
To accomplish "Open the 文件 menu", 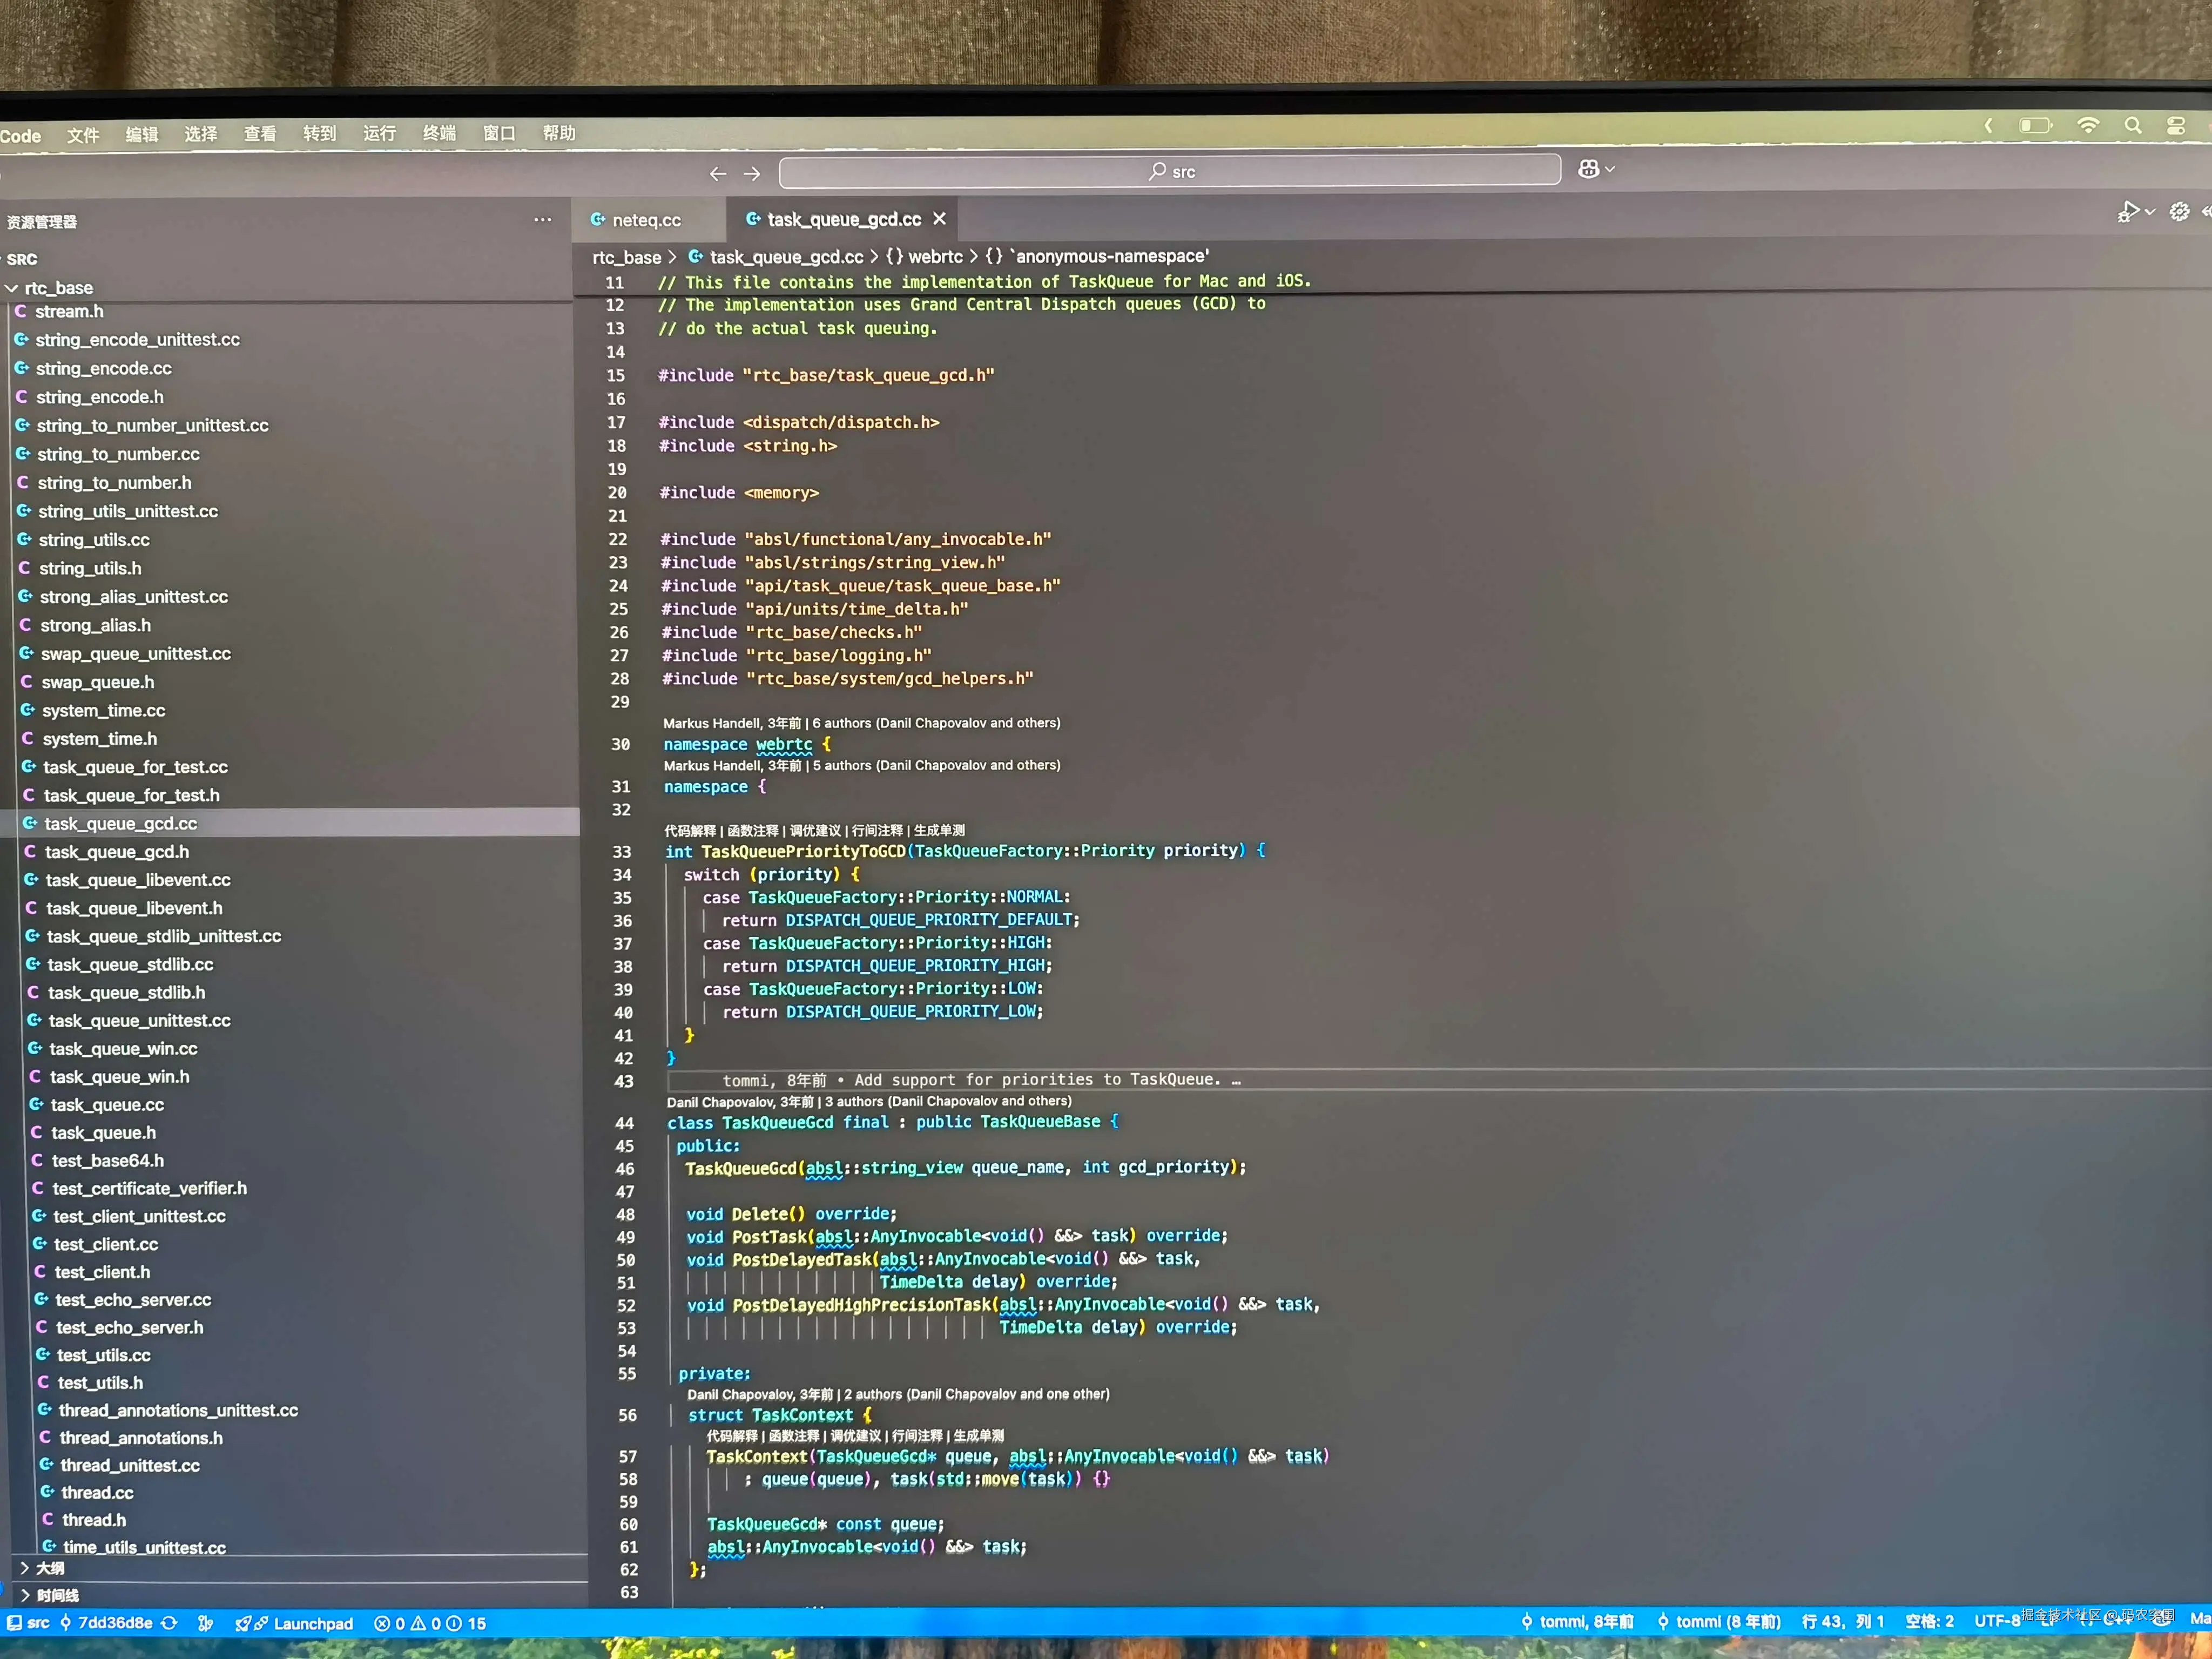I will pyautogui.click(x=83, y=135).
